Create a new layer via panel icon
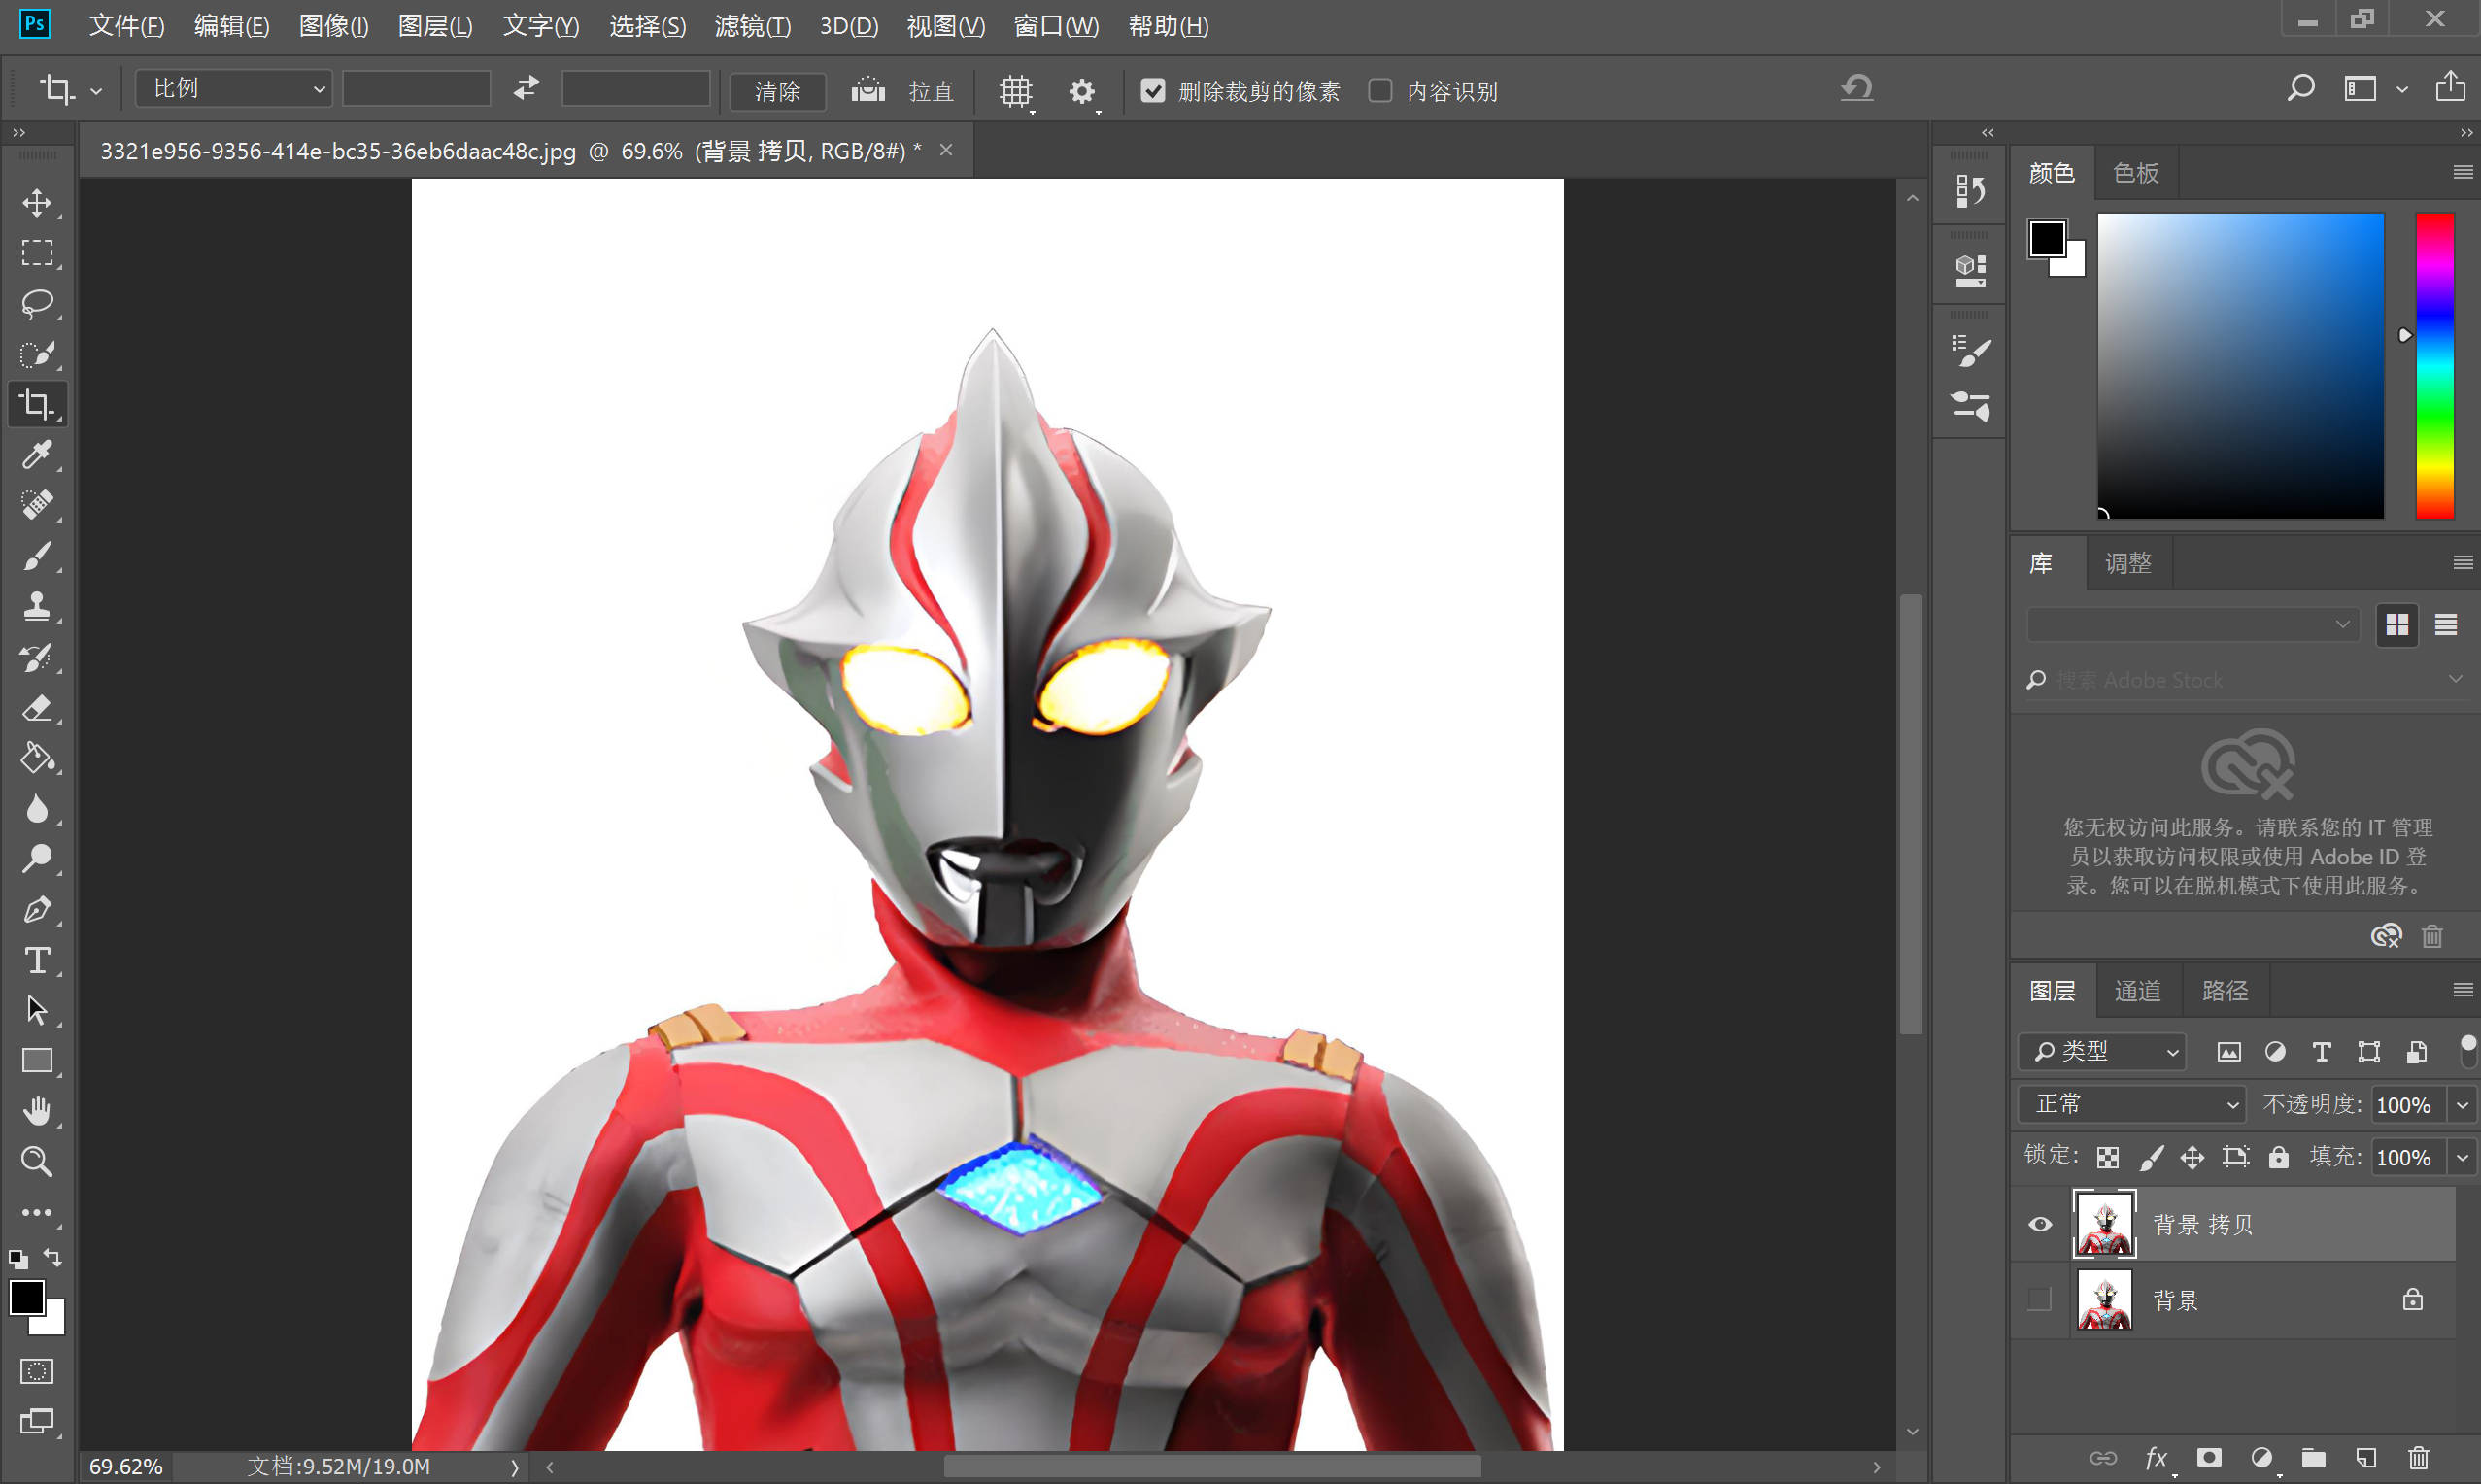The width and height of the screenshot is (2481, 1484). [2366, 1458]
